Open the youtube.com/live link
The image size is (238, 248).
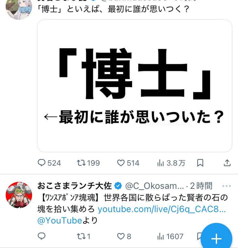[162, 209]
